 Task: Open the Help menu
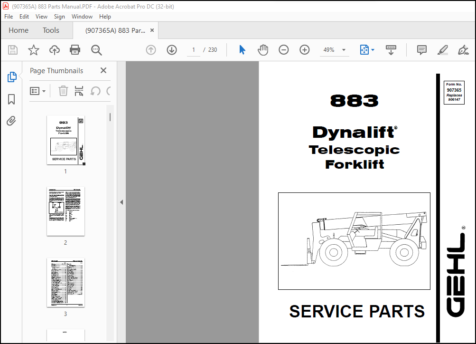(105, 17)
